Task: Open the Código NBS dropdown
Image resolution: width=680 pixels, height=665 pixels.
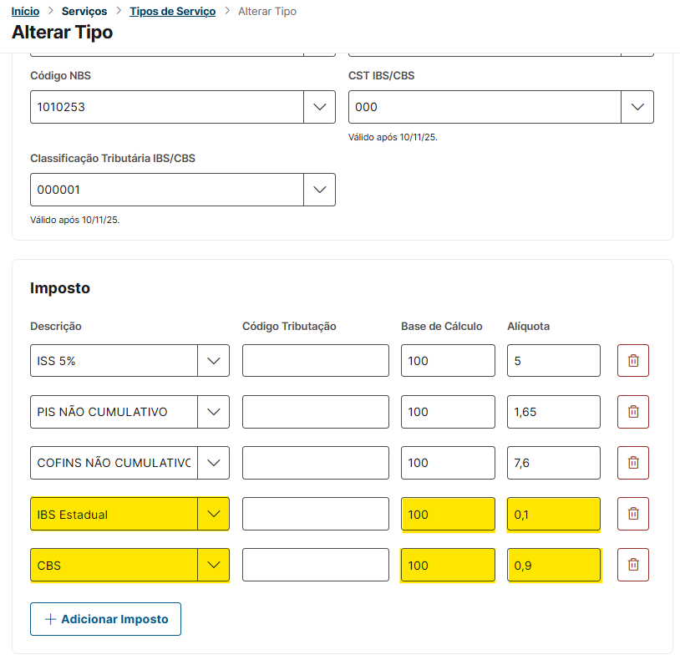Action: 319,107
